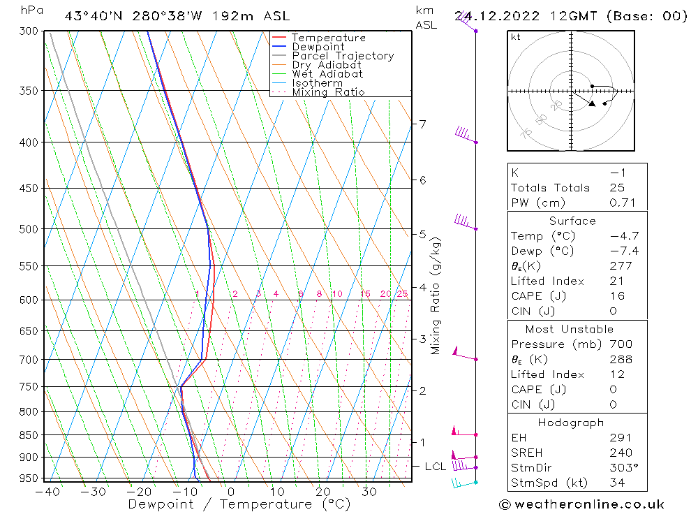Click the storm motion triangle in hodograph
Screen dimensions: 698x512
(x=592, y=104)
